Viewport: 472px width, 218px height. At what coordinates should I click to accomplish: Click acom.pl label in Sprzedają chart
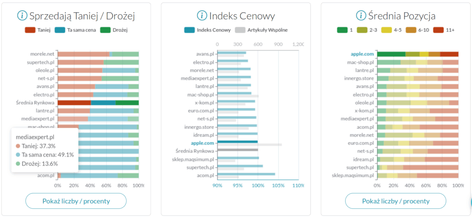(x=46, y=175)
